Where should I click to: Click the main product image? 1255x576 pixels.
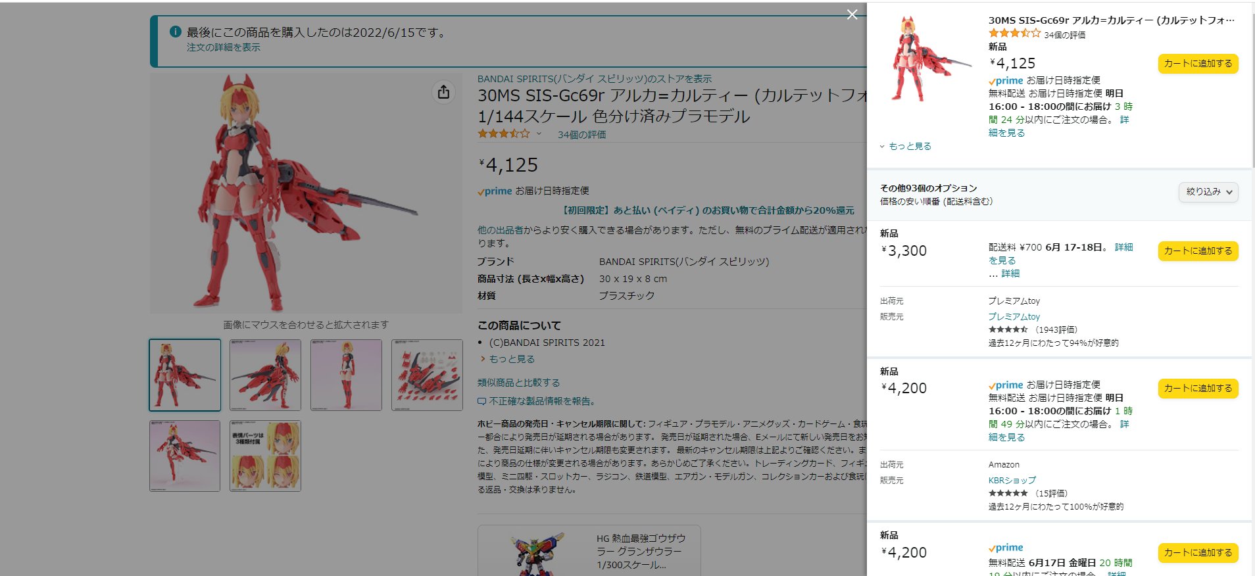pos(306,193)
